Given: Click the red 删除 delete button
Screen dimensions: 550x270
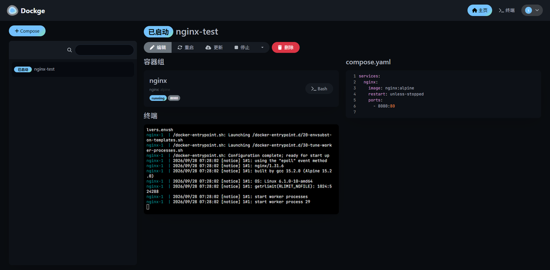Looking at the screenshot, I should (x=286, y=48).
